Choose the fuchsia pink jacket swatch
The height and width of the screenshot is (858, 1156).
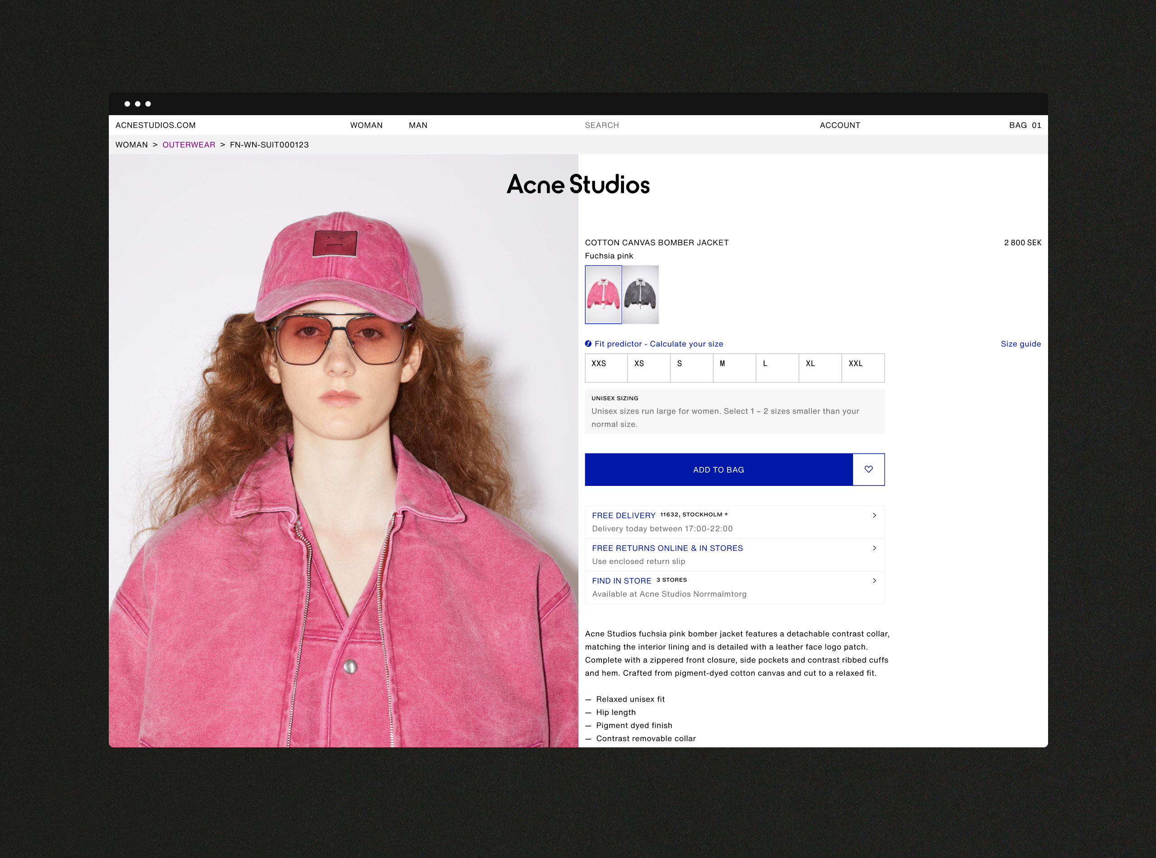pos(603,294)
